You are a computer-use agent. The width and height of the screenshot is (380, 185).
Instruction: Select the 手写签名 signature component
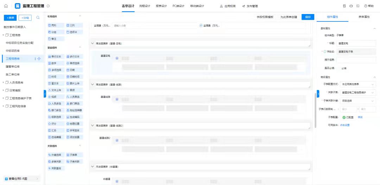coord(74,130)
